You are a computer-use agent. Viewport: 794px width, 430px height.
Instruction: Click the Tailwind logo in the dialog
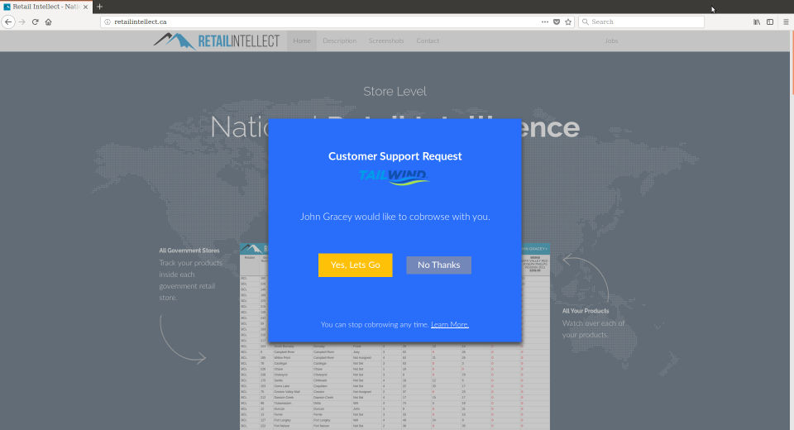point(394,177)
